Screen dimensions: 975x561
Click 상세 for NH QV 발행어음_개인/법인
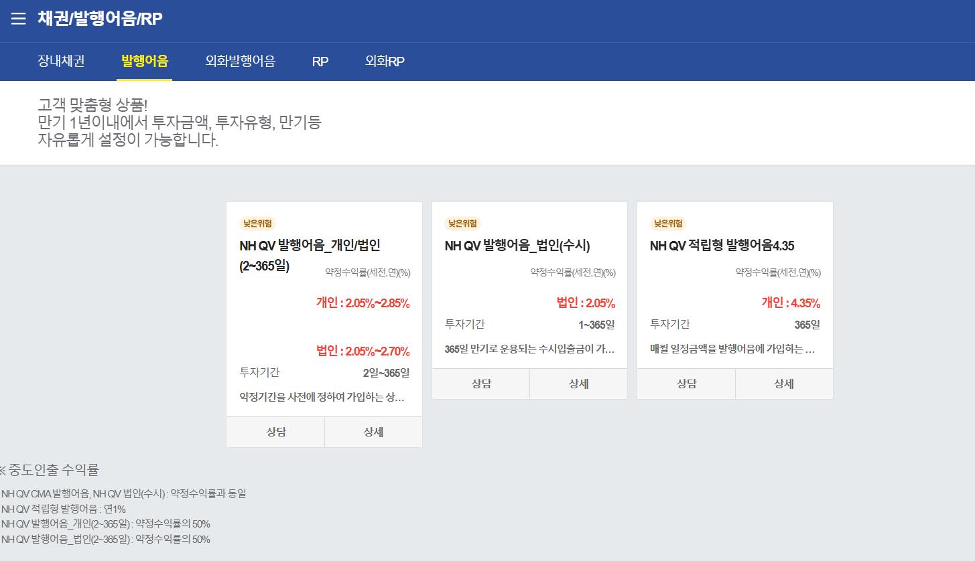[x=373, y=432]
